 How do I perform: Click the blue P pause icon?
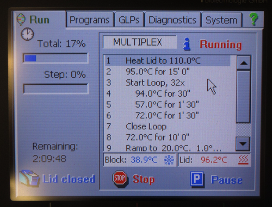197,179
